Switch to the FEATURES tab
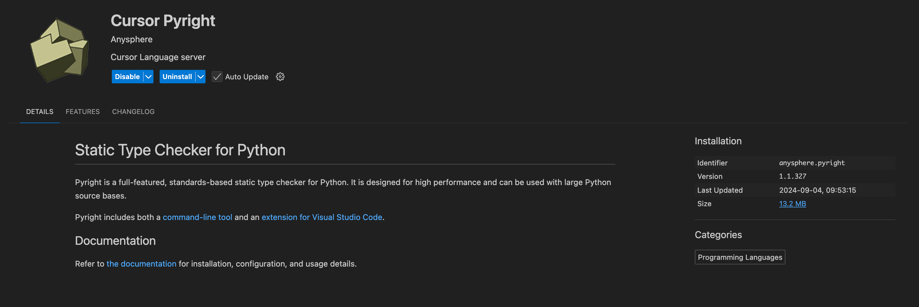The image size is (919, 307). click(x=83, y=112)
